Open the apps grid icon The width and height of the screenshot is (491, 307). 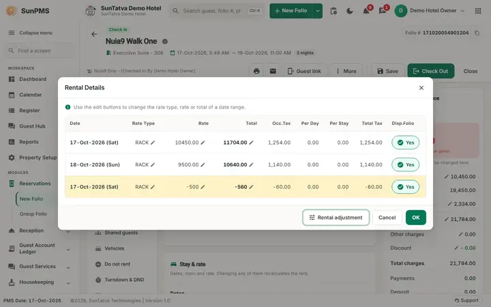(x=478, y=11)
